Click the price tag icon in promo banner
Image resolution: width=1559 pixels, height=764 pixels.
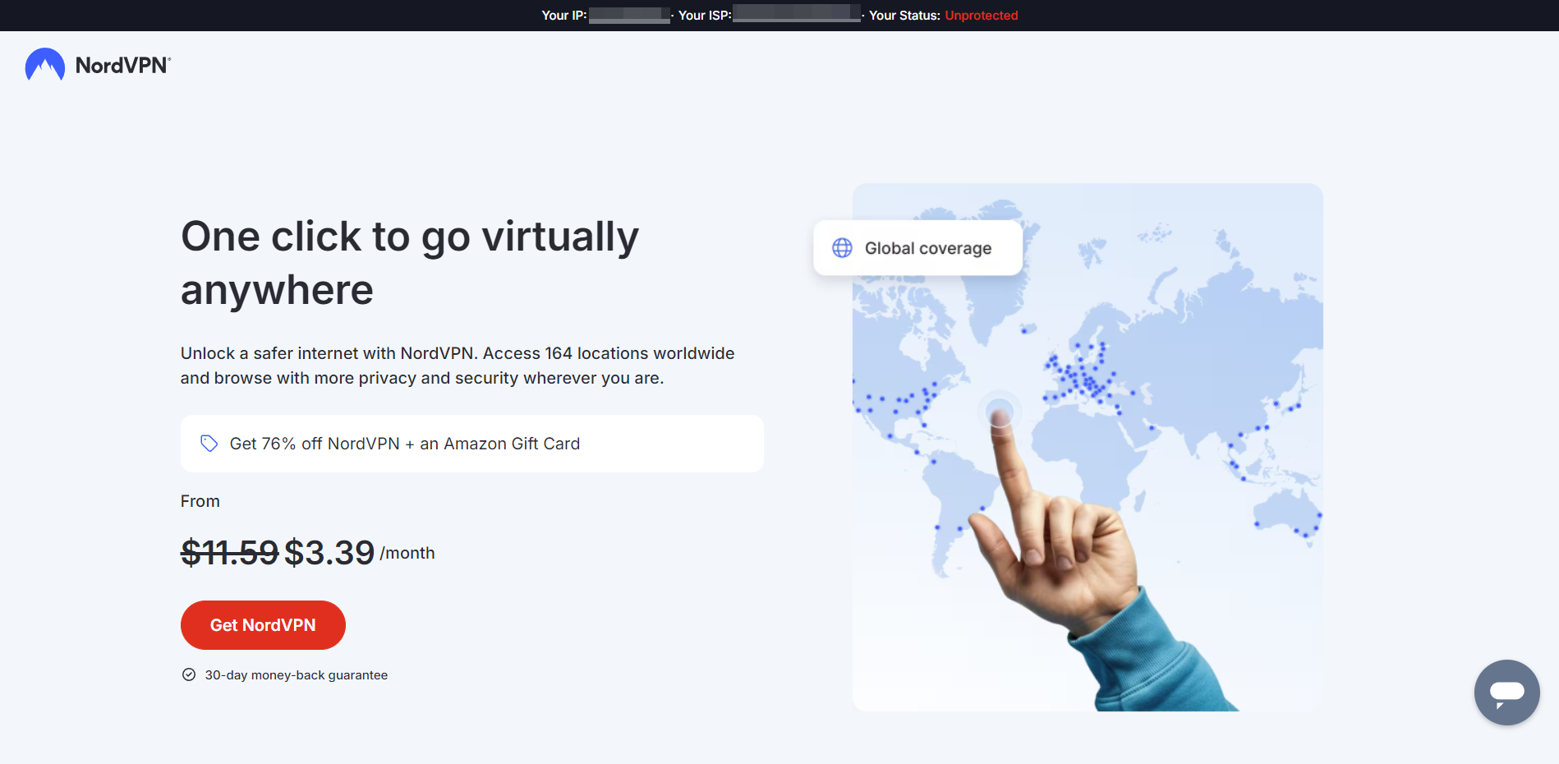[209, 444]
